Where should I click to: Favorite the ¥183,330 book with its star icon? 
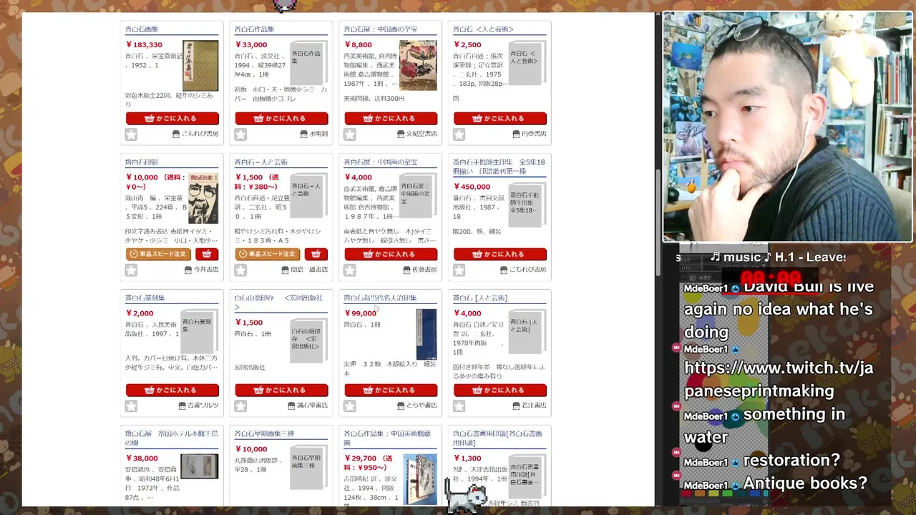click(x=131, y=134)
